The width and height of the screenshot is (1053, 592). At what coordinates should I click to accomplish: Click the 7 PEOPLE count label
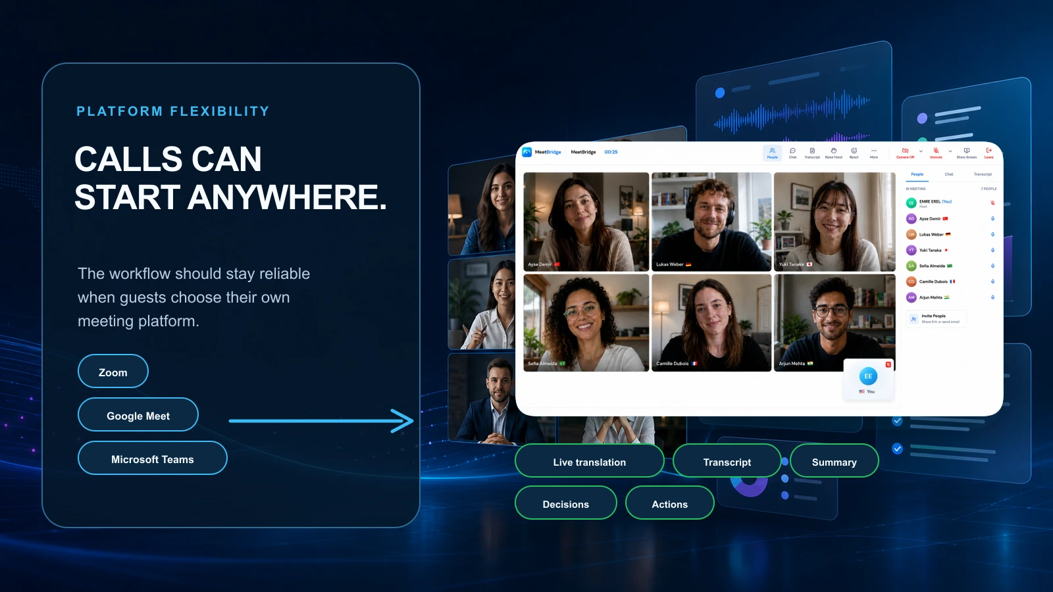(989, 189)
